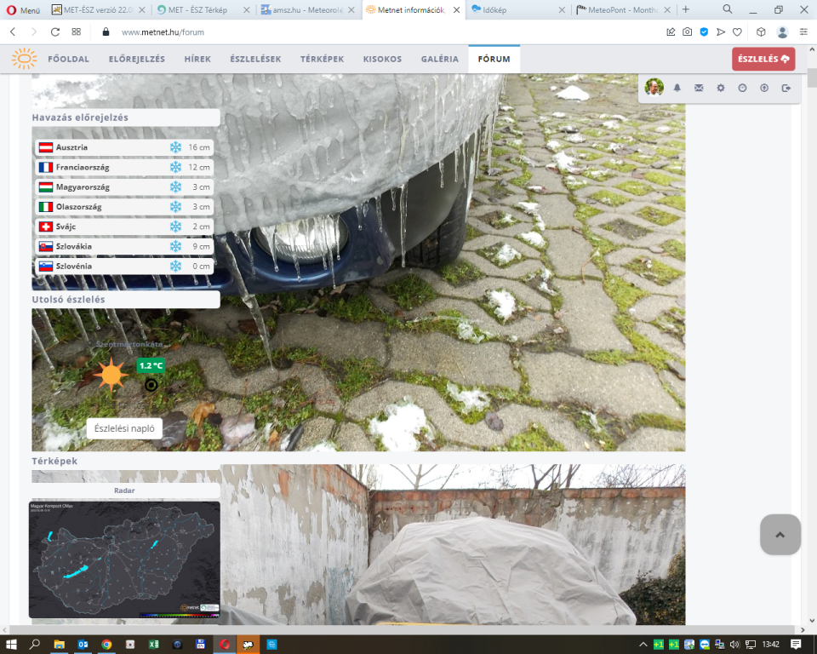The width and height of the screenshot is (817, 654).
Task: Click the notification bell icon
Action: pyautogui.click(x=677, y=88)
